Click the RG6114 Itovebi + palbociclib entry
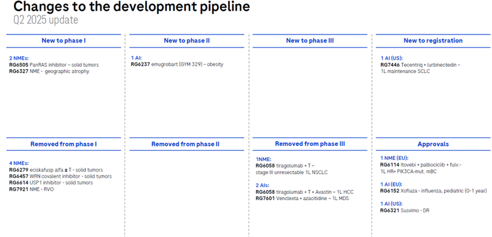The width and height of the screenshot is (492, 237). (421, 165)
